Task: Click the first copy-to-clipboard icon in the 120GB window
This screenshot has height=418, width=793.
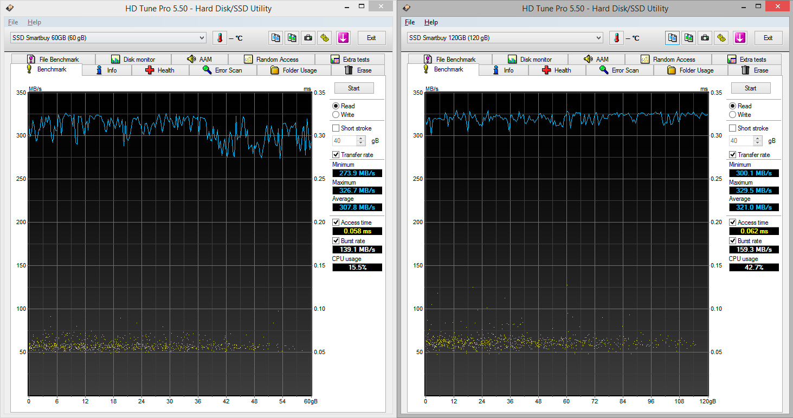Action: click(673, 38)
